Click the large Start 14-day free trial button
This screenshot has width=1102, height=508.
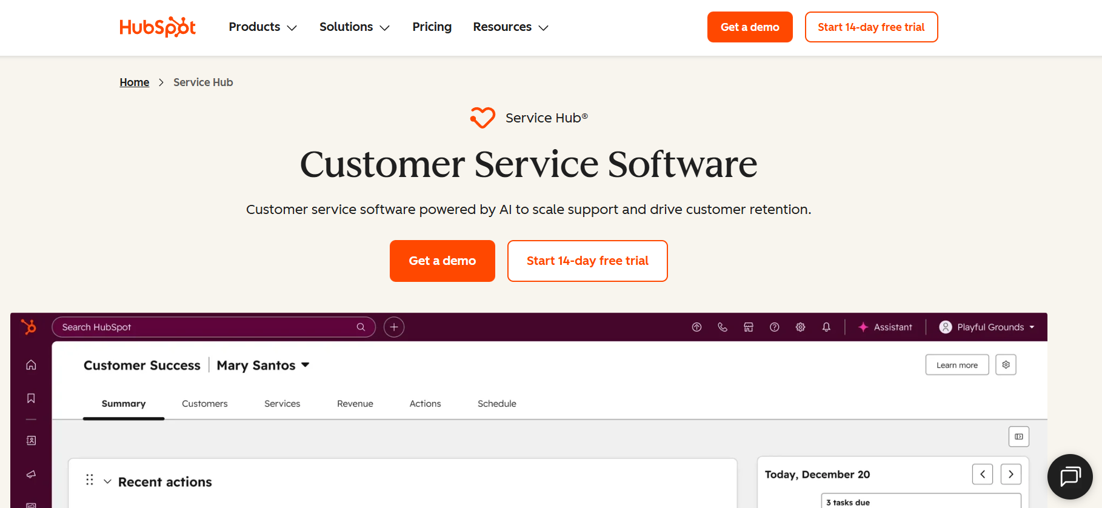[x=587, y=261]
